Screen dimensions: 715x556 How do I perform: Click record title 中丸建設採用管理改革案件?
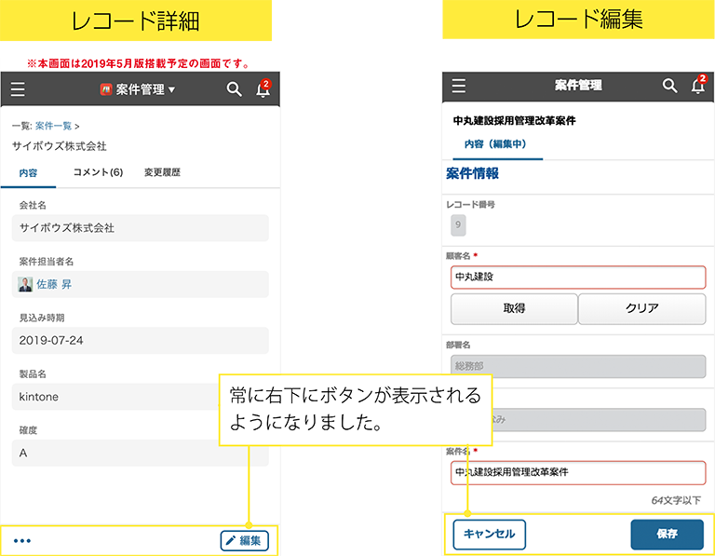point(514,121)
